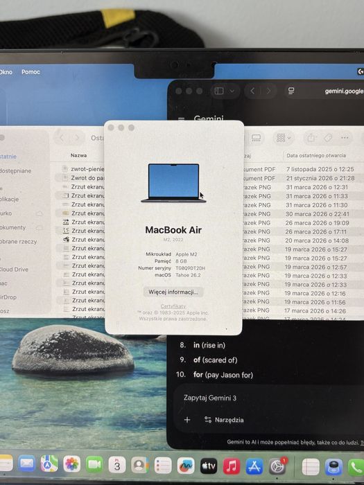
Task: Click the date 31 marca 2026 o 11:33
Action: 317,196
